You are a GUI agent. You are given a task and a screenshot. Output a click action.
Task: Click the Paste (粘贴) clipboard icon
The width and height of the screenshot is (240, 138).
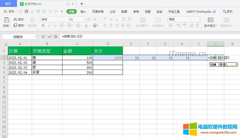tap(6, 20)
